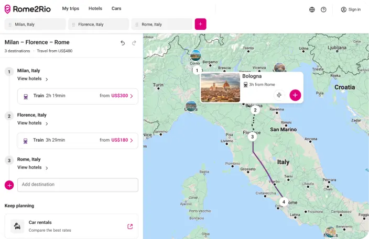The height and width of the screenshot is (239, 369).
Task: Expand View hotels chevron under Milan
Action: click(47, 79)
